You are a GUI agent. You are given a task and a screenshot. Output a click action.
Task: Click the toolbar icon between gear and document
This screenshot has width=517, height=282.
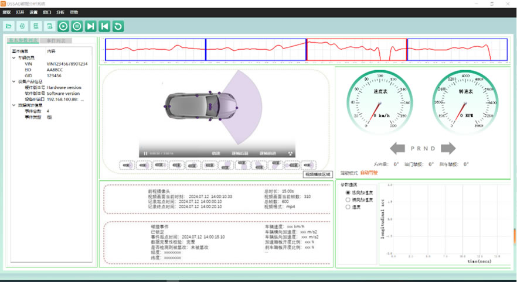[x=36, y=26]
